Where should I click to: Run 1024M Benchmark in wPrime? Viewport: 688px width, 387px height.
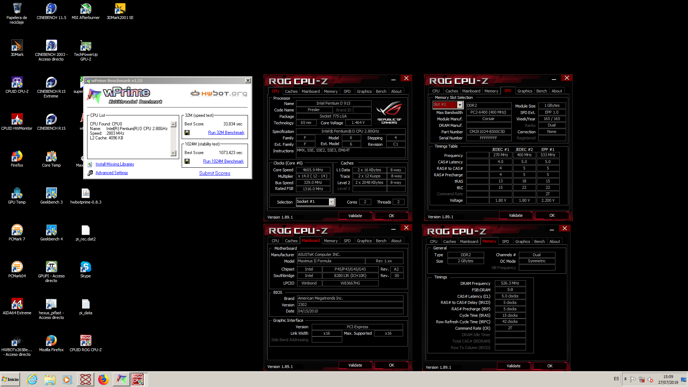[x=223, y=161]
